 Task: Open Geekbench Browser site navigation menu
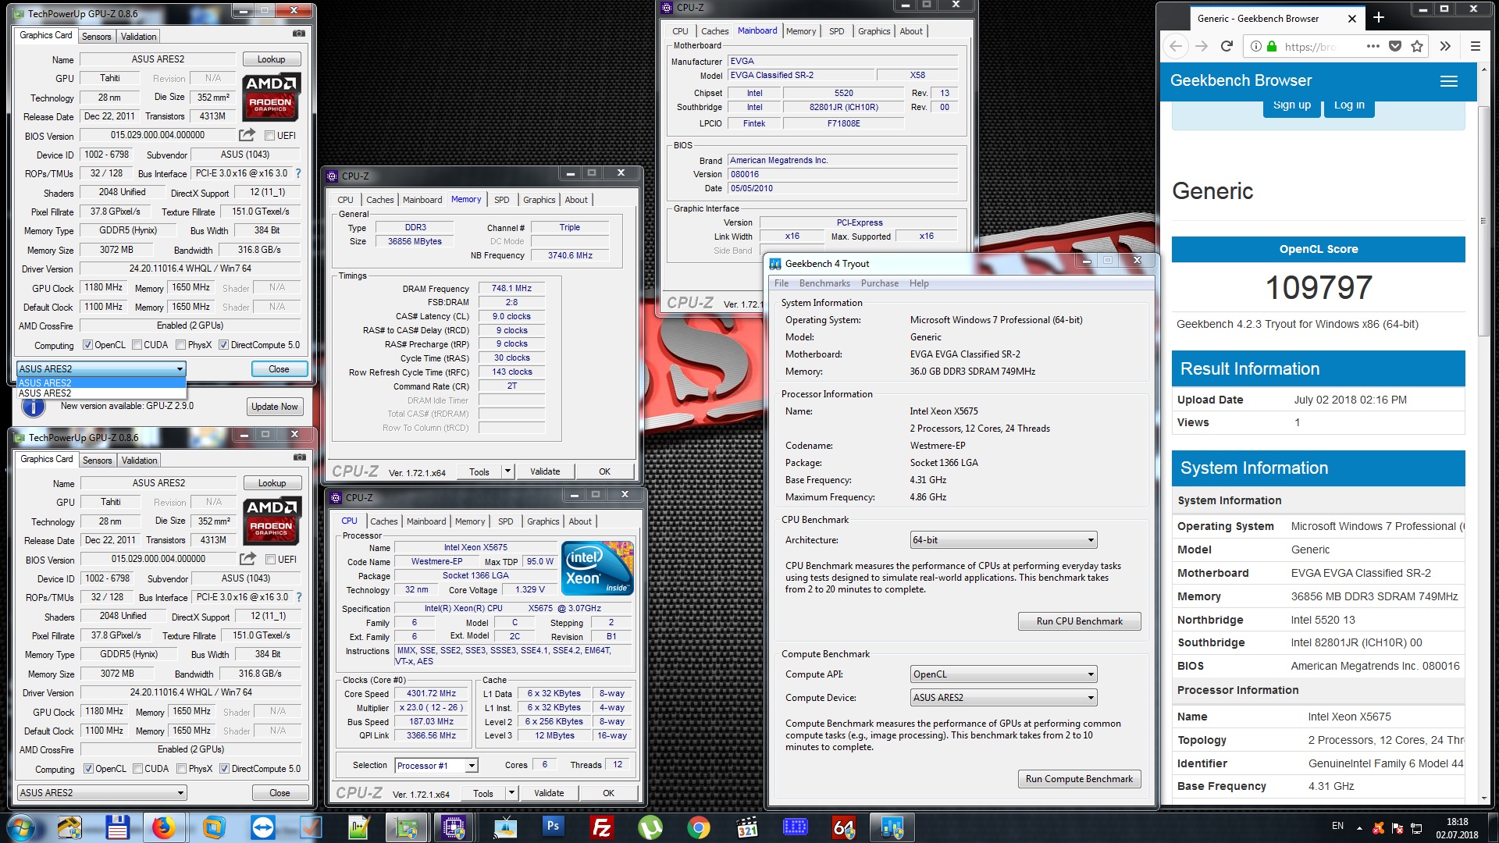(x=1449, y=81)
